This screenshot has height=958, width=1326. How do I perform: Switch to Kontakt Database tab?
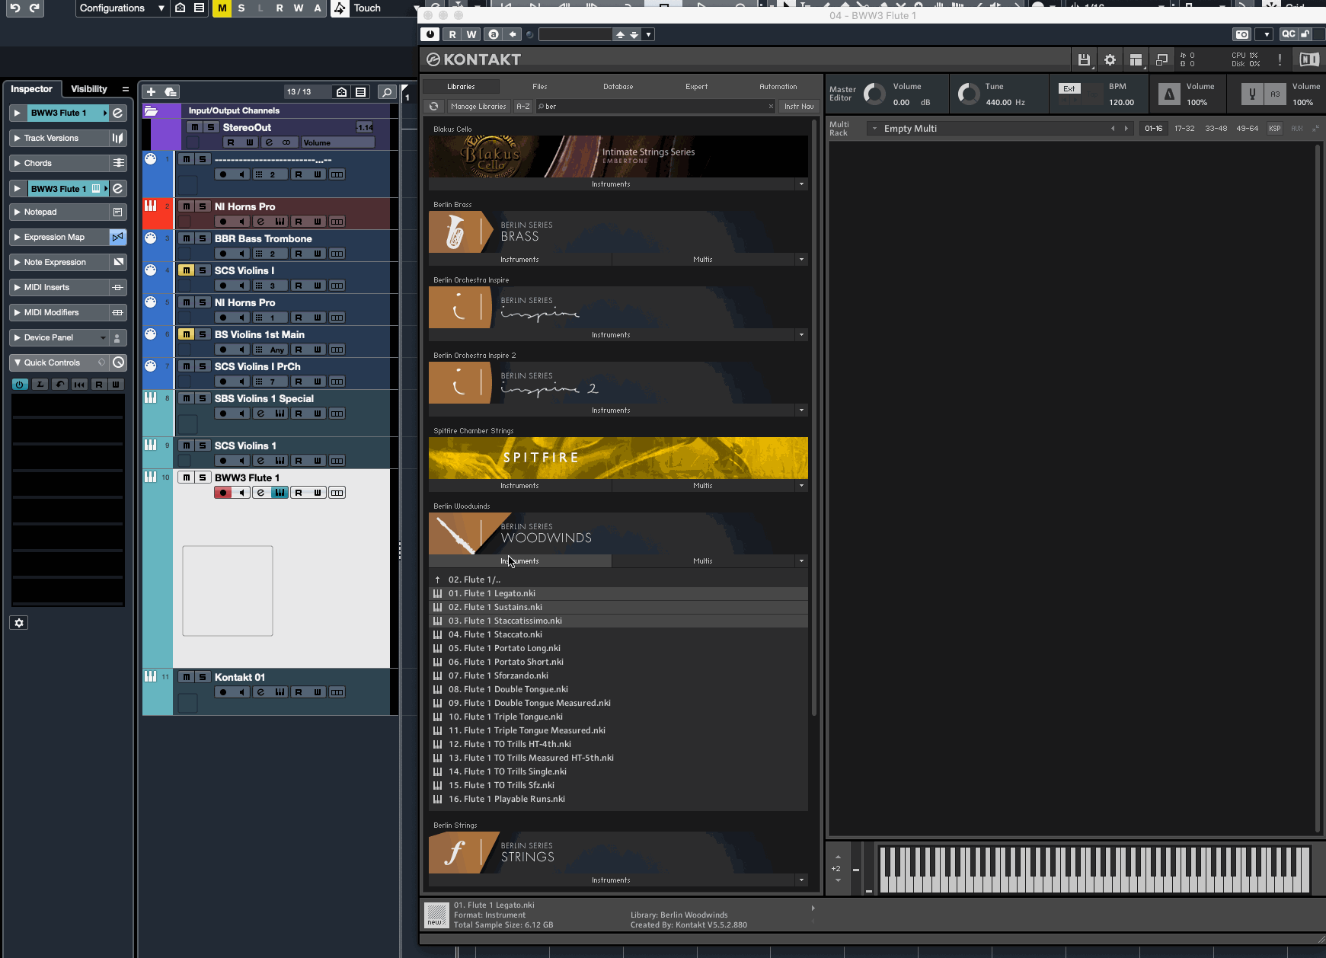[618, 87]
